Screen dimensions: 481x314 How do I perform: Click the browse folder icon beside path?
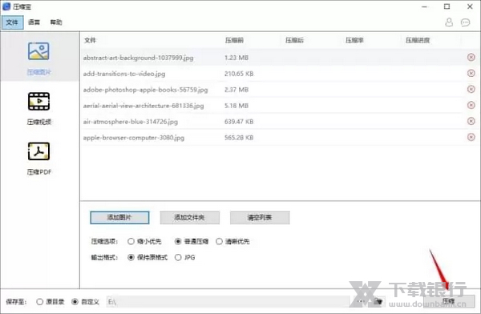pos(378,301)
